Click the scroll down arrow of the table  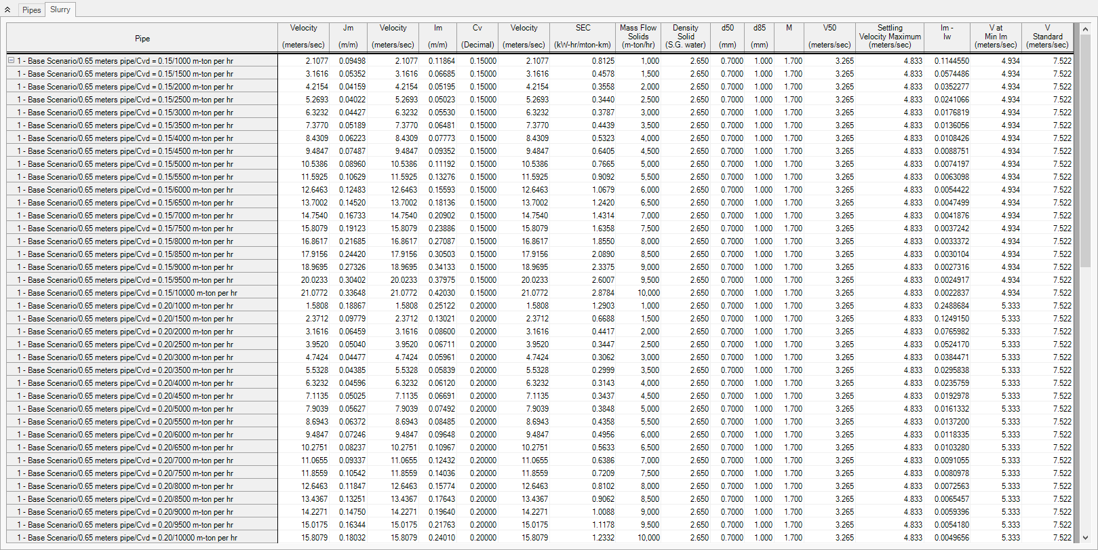coord(1085,537)
